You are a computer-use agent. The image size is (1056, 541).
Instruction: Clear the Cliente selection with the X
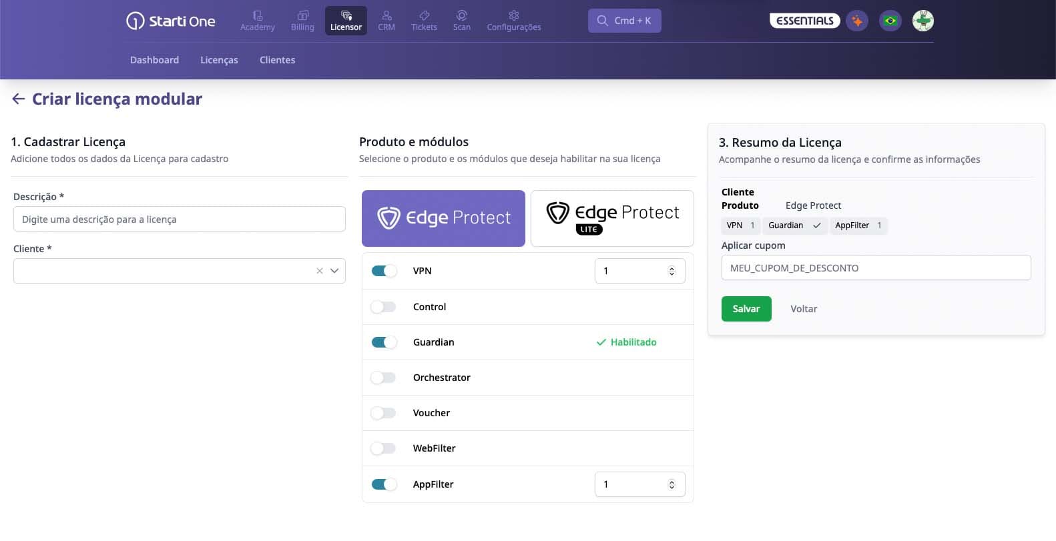pyautogui.click(x=320, y=271)
